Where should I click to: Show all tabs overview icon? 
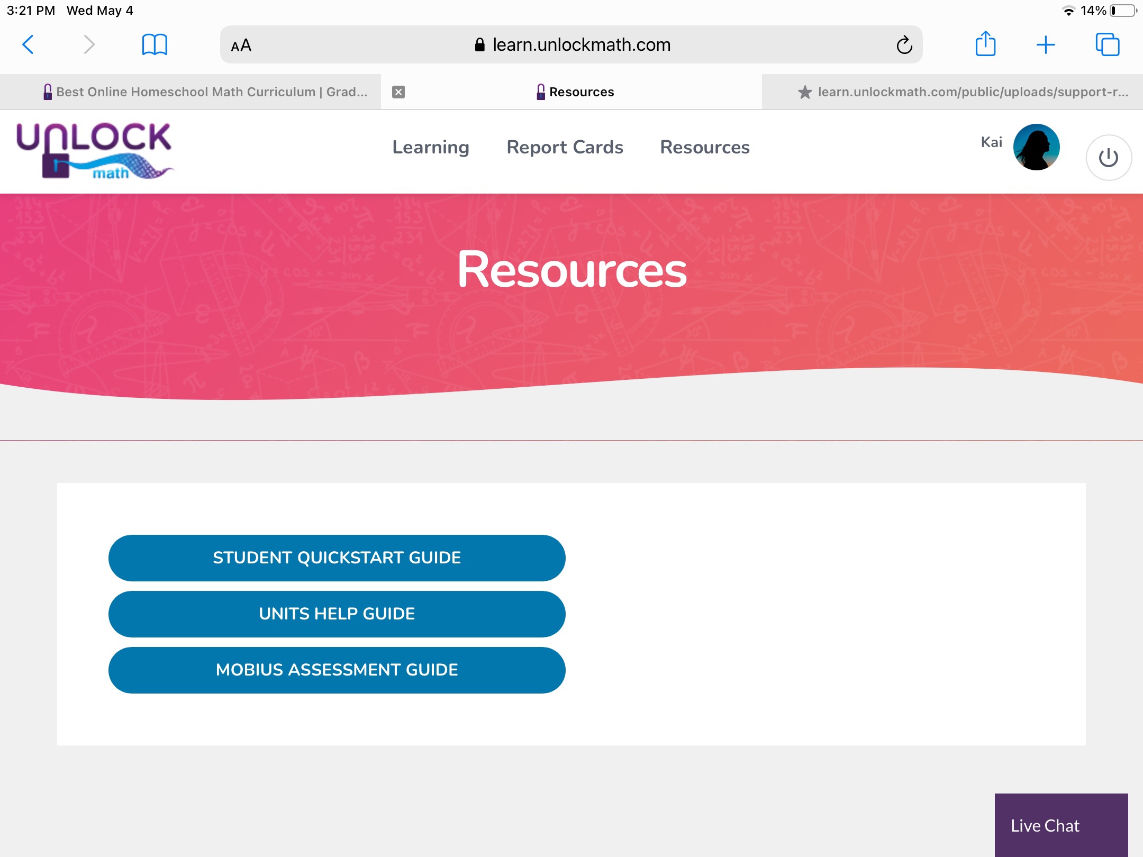coord(1107,45)
